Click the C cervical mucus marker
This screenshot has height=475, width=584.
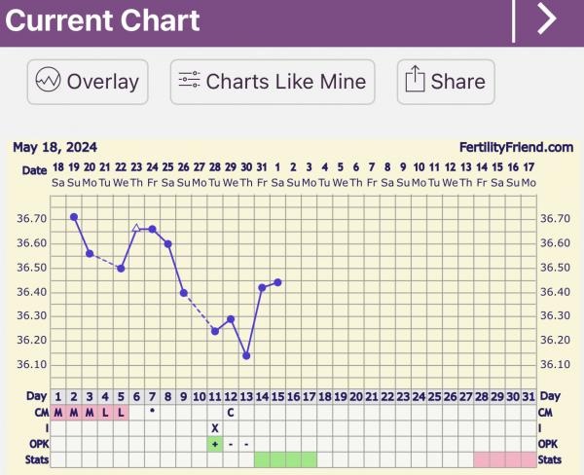231,413
